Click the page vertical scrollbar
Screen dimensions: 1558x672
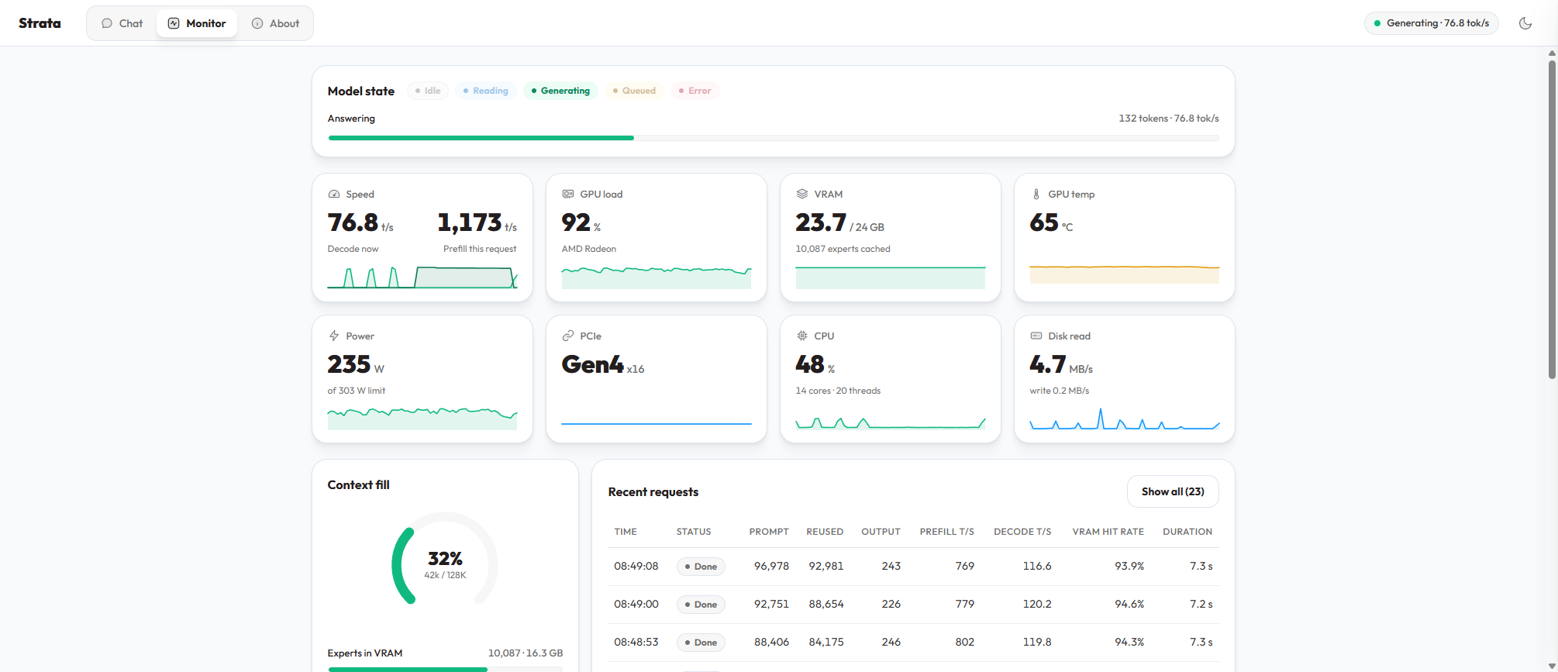(x=1552, y=221)
